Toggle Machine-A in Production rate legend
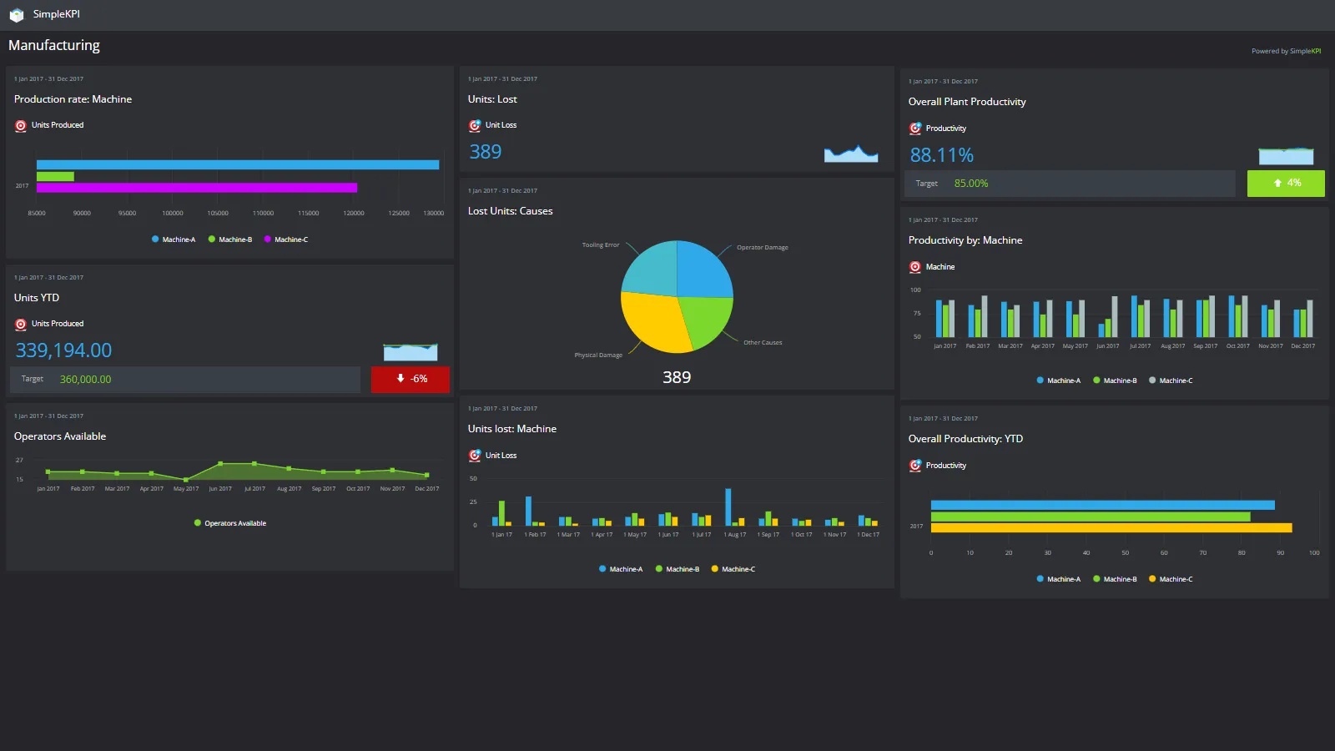 (174, 239)
